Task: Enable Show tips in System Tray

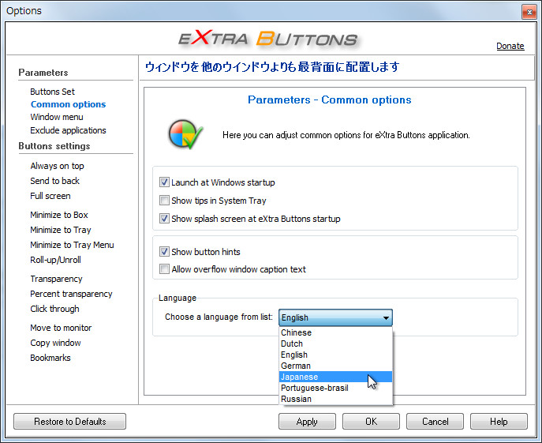Action: click(x=164, y=201)
